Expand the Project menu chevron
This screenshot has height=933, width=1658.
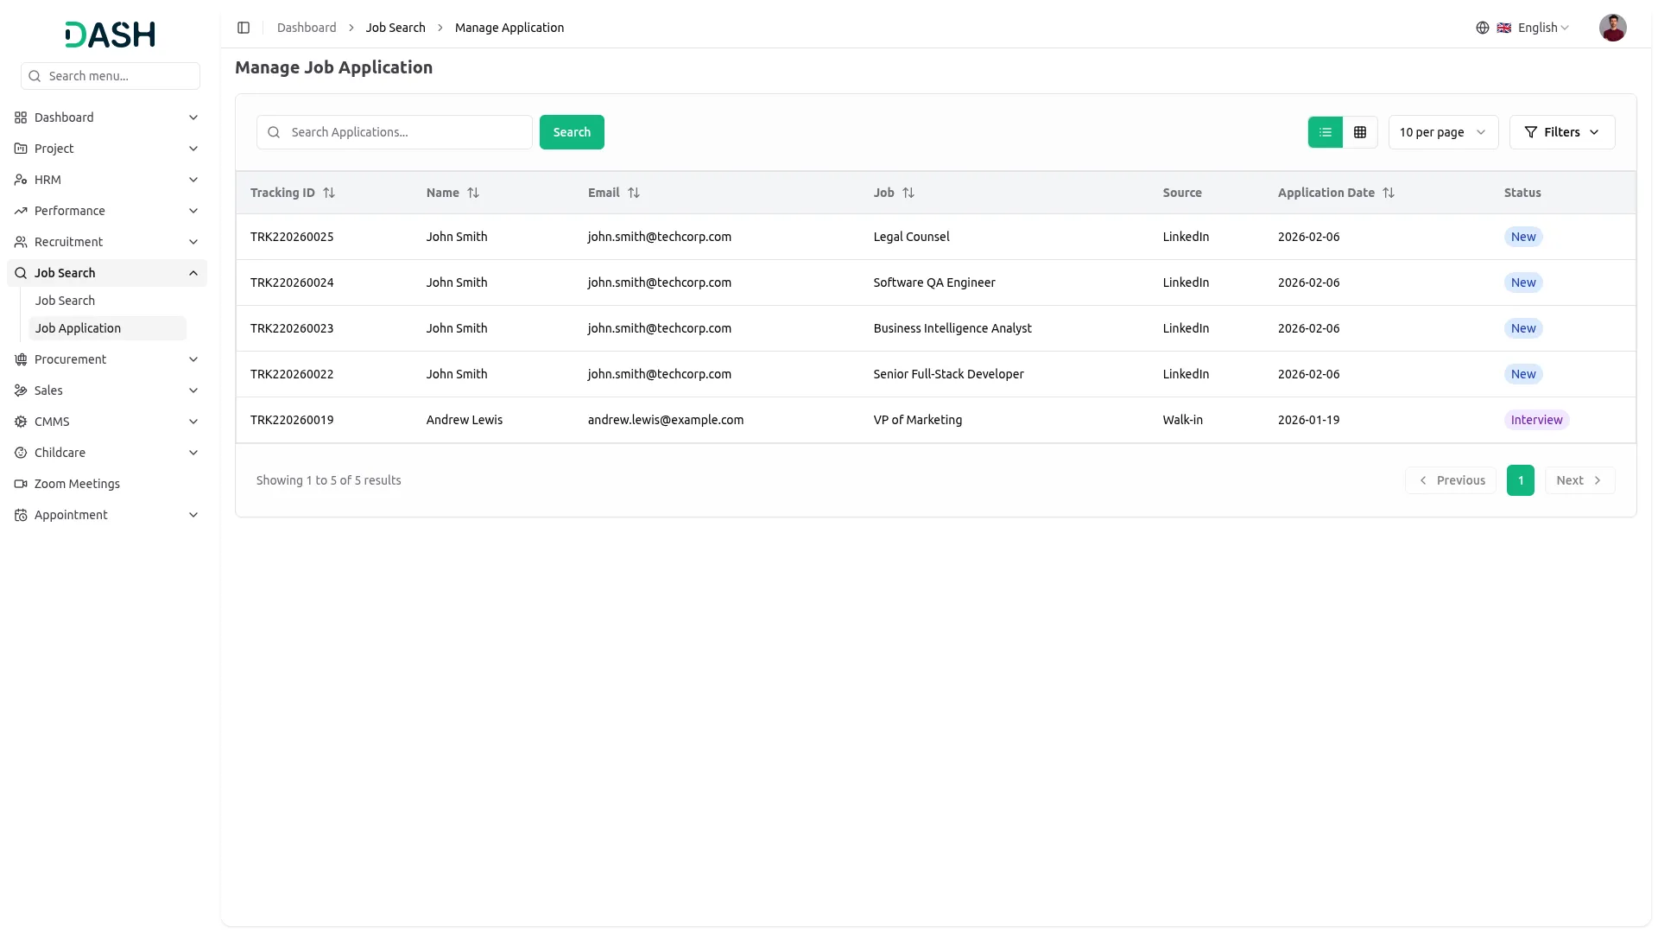point(193,149)
